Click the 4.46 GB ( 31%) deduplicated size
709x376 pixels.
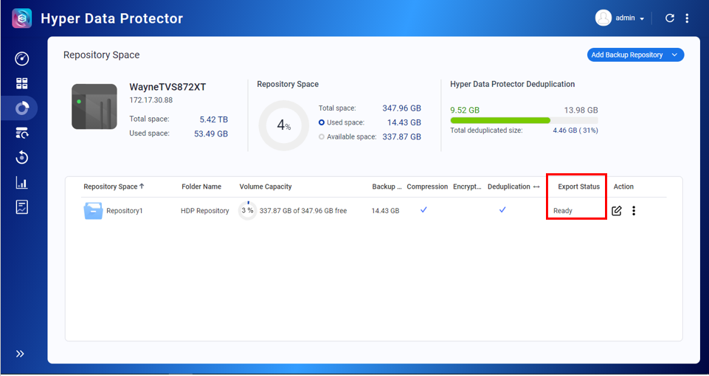click(x=575, y=130)
